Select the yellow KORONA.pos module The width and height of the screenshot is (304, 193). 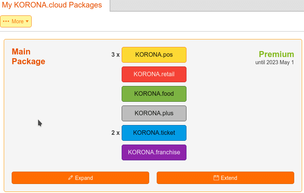click(154, 55)
